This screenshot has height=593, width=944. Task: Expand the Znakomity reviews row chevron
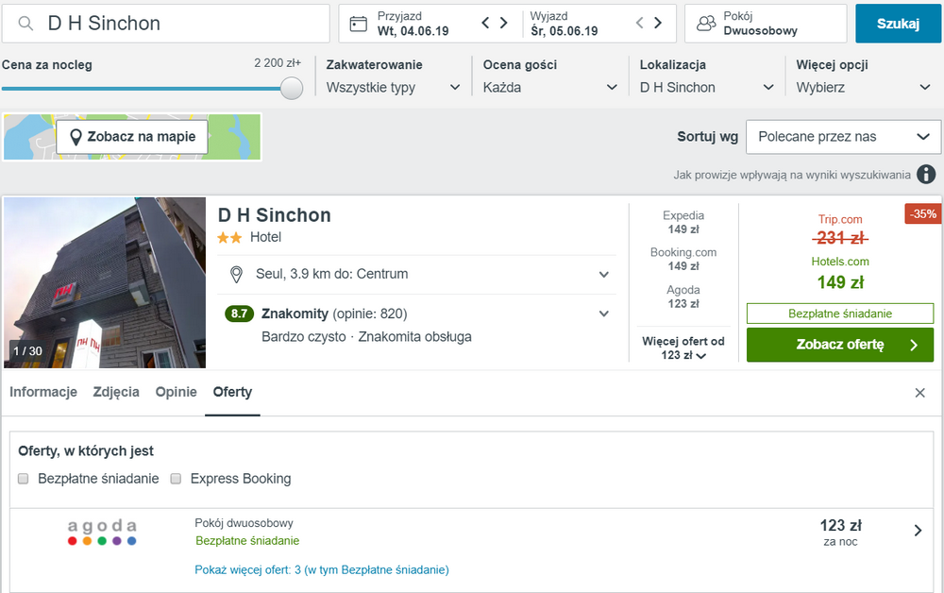(x=604, y=313)
